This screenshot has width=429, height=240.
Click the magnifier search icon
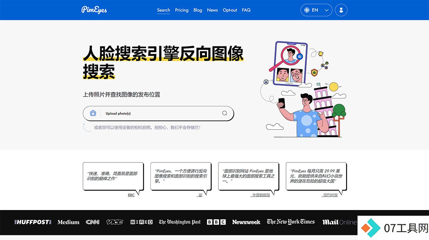[225, 113]
